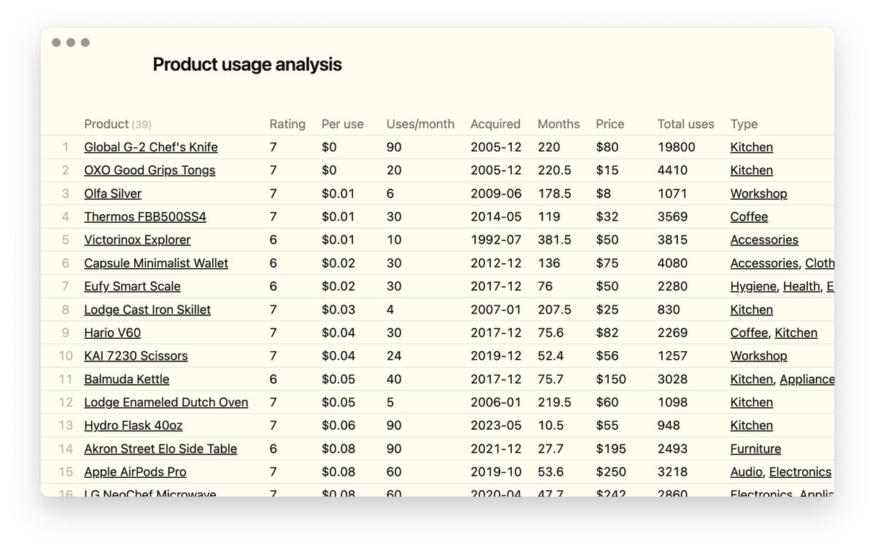Viewport: 875px width, 550px height.
Task: Open the Hygiene type in Eufy Scale row
Action: tap(753, 287)
